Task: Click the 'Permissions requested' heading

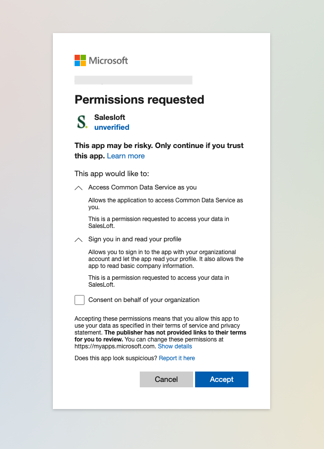Action: pos(139,99)
